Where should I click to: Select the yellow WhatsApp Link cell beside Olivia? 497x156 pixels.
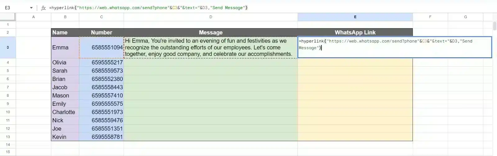355,62
